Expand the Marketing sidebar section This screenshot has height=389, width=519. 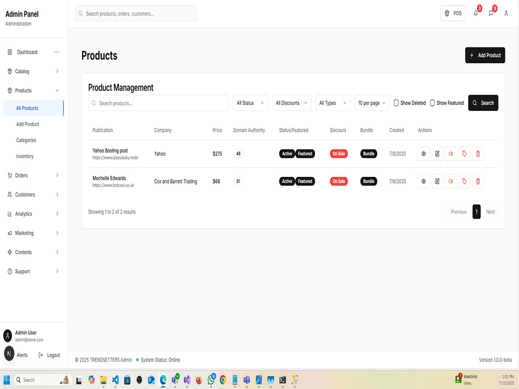pos(33,233)
